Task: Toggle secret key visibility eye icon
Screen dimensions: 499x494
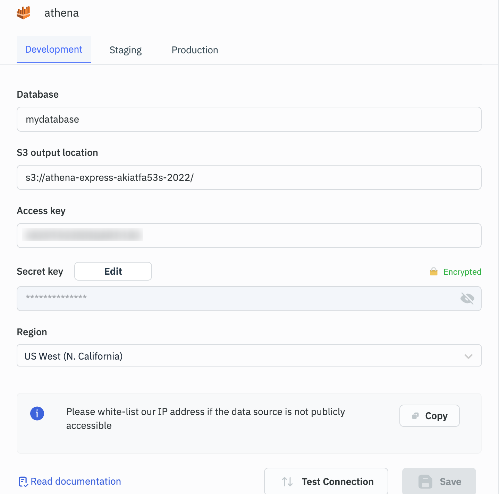Action: 467,298
